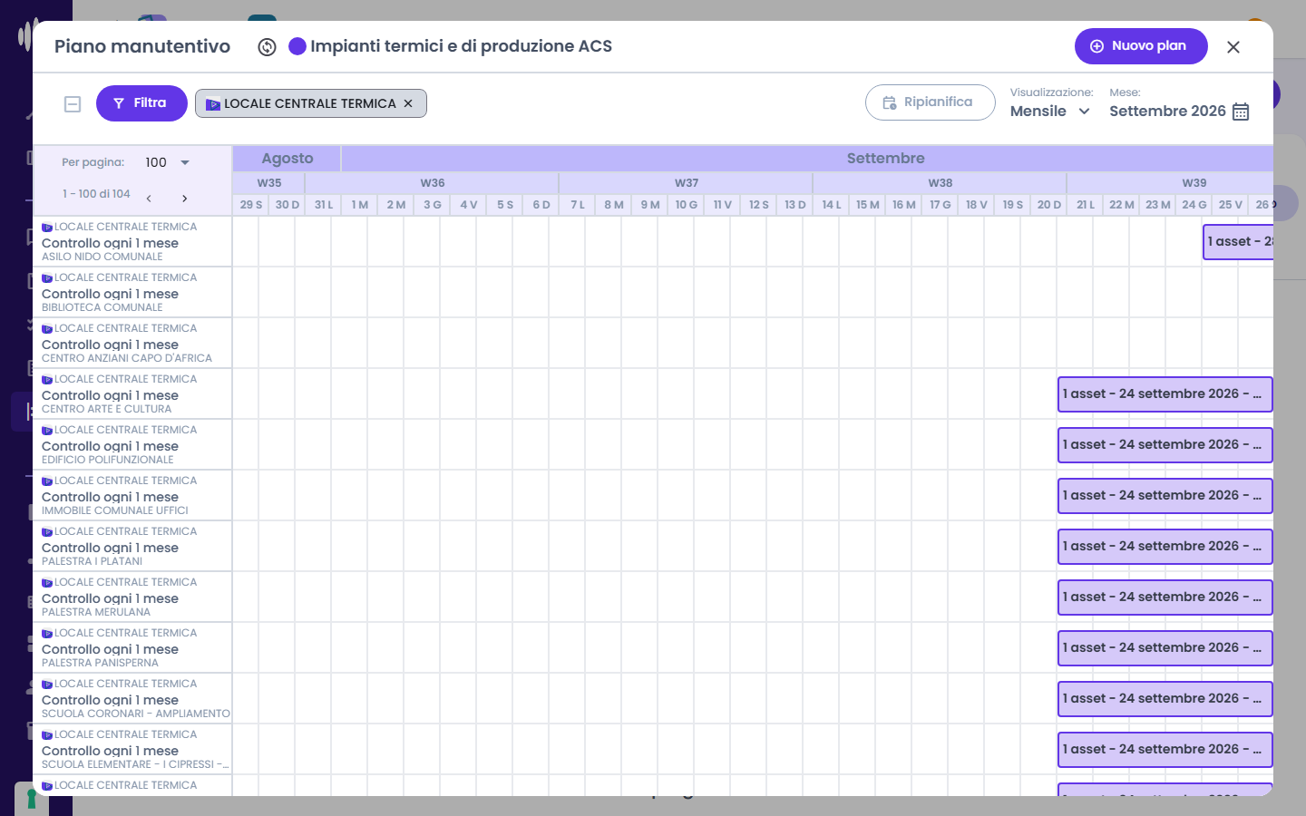Click the CENTRO ARTE E CULTURA asset bar
Viewport: 1306px width, 816px height.
(x=1165, y=394)
